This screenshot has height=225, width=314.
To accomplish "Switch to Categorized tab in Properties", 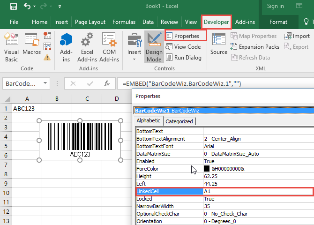I will (x=179, y=121).
